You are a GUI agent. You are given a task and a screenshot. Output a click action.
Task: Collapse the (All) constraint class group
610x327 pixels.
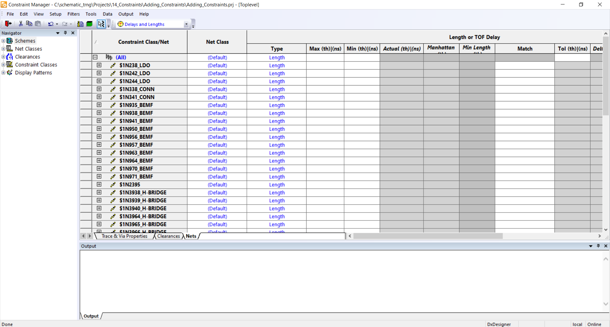(x=95, y=57)
